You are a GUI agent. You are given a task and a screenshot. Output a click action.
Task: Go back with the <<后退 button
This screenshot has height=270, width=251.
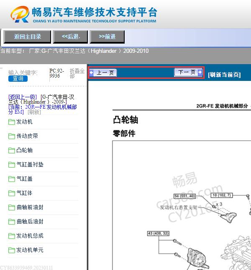[x=70, y=36]
